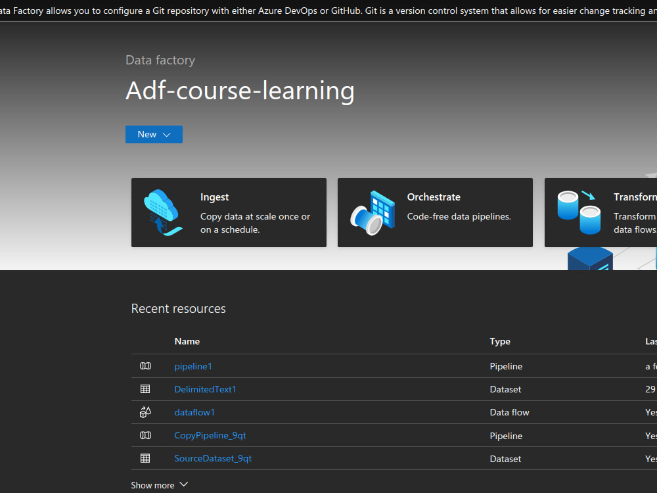Screen dimensions: 657x493
Task: Click the Recent resources heading
Action: click(x=179, y=308)
